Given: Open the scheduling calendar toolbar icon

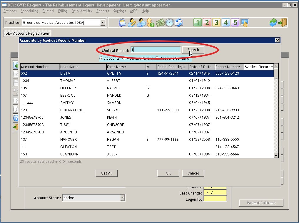Looking at the screenshot, I should click(122, 23).
